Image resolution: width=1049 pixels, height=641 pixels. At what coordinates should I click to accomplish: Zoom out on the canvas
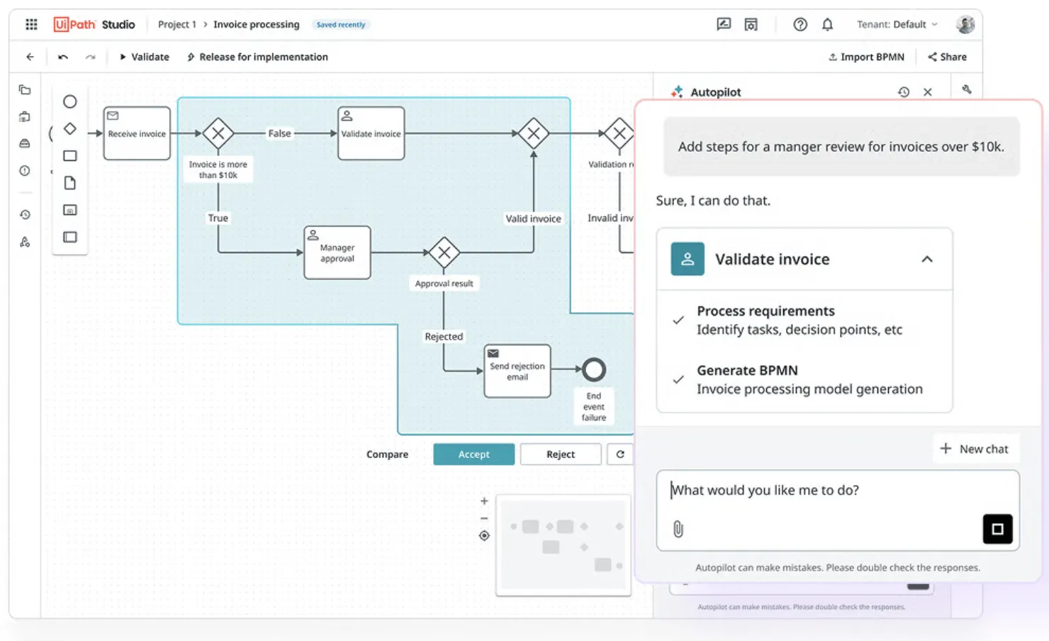click(484, 518)
